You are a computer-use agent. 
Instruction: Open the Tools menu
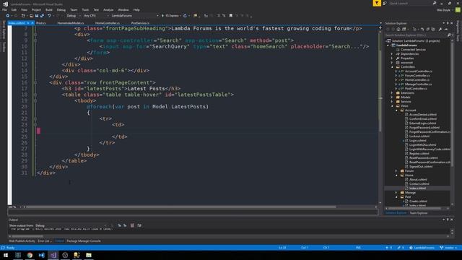pos(85,9)
